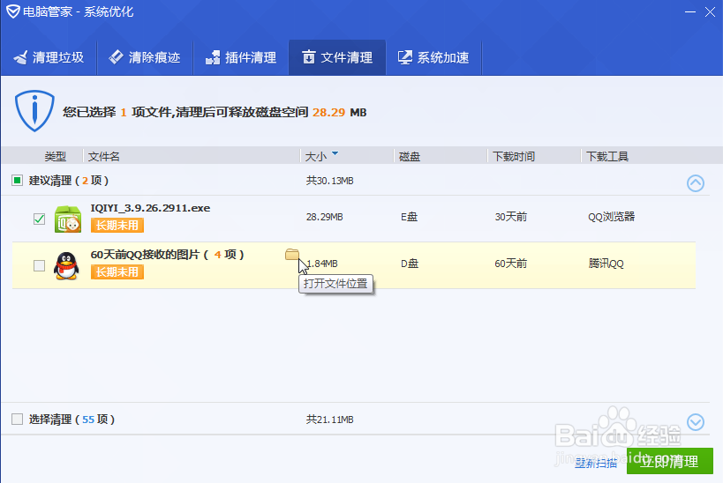Click the 共30.13MB total text
Screen dimensions: 723x483
pos(329,181)
